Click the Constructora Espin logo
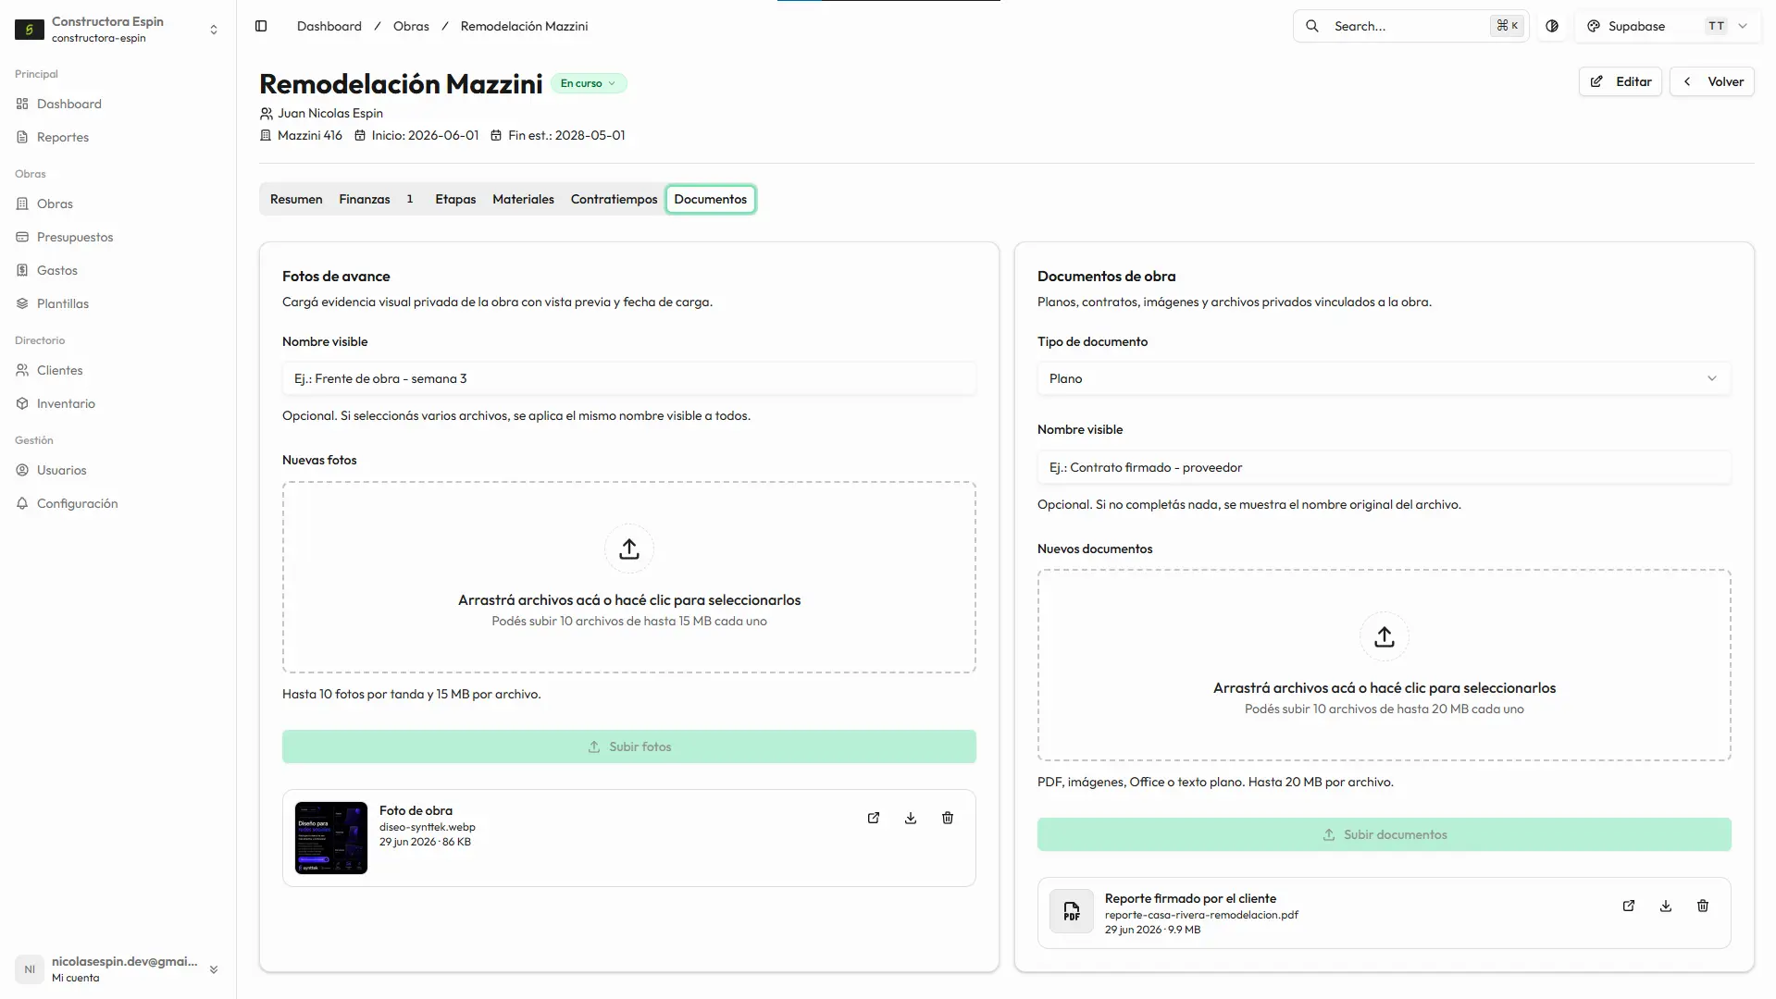Image resolution: width=1776 pixels, height=999 pixels. point(30,30)
